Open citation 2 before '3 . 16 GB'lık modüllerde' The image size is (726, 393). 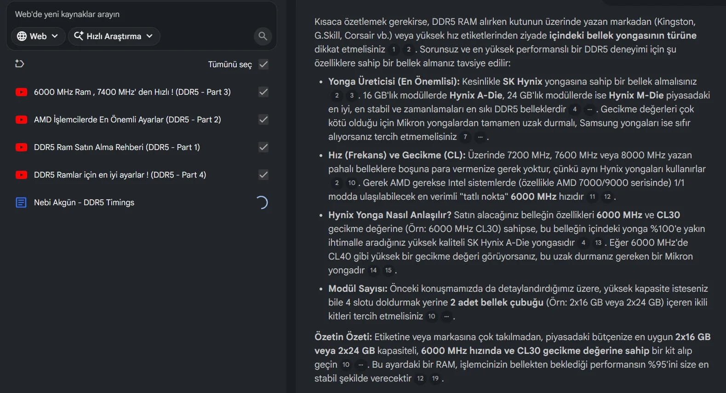point(337,96)
